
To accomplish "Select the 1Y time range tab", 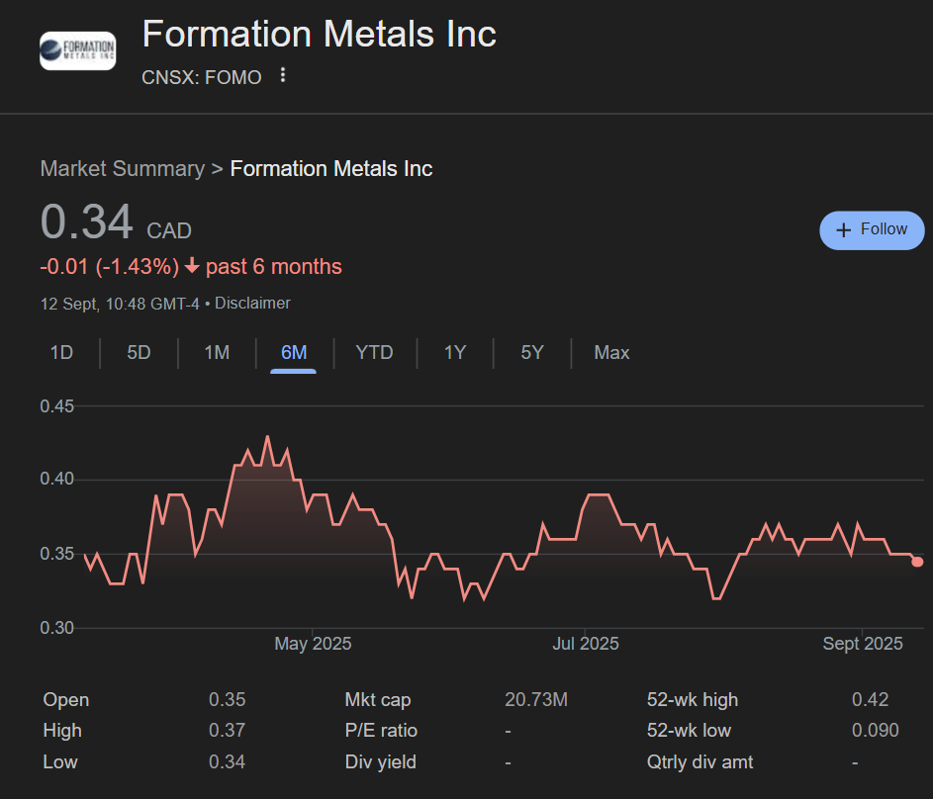I will point(454,353).
